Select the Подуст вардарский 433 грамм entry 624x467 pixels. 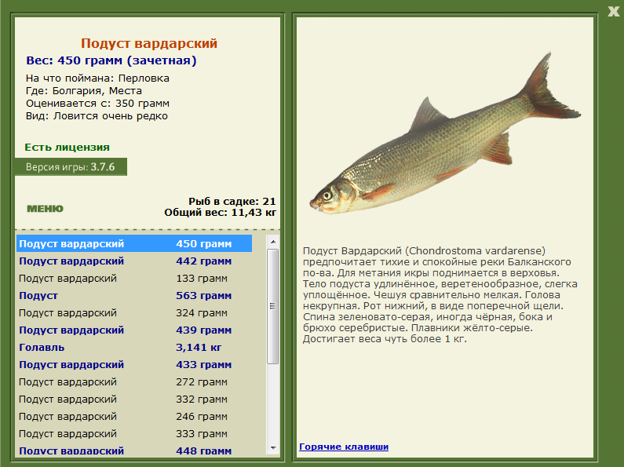pos(134,365)
